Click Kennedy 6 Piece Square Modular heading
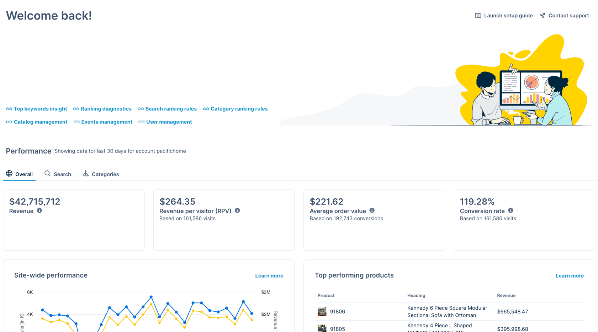The width and height of the screenshot is (598, 332). point(447,312)
